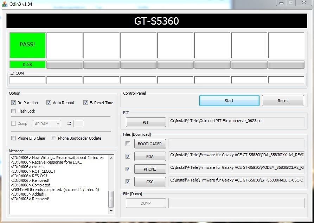Open the AP RAM dropdown
314x223 pixels.
point(47,123)
